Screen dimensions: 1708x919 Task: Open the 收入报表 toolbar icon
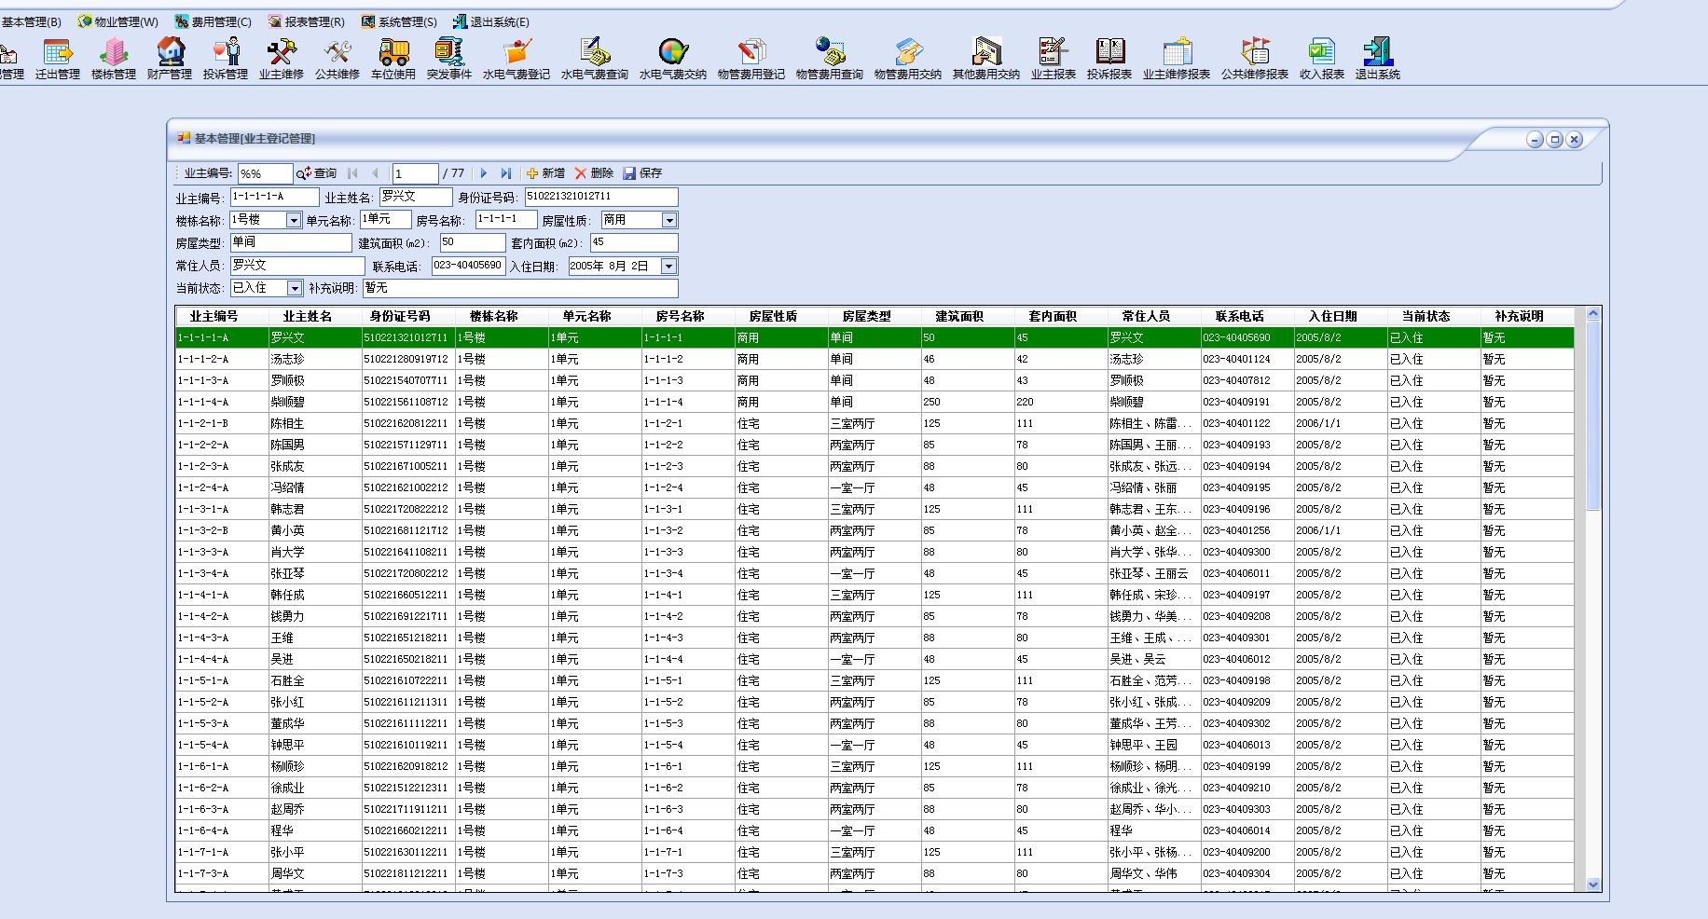click(1322, 59)
